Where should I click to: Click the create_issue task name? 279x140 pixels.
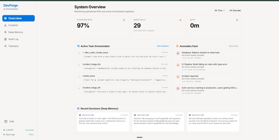pyautogui.click(x=89, y=76)
